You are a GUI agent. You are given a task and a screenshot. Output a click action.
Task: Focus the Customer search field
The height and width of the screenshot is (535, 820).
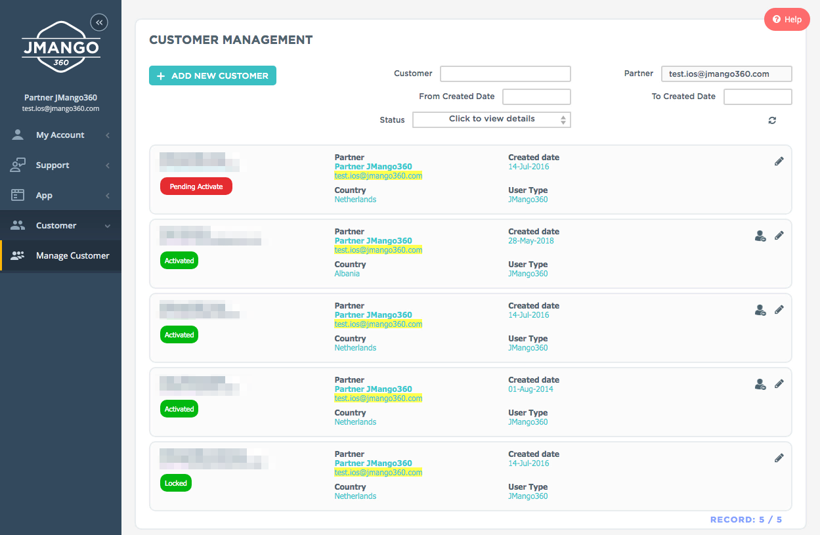(506, 74)
